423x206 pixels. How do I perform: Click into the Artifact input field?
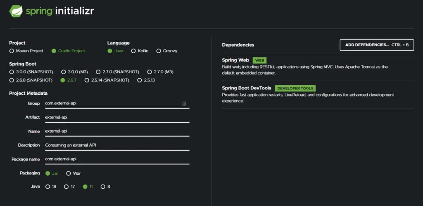pyautogui.click(x=117, y=117)
